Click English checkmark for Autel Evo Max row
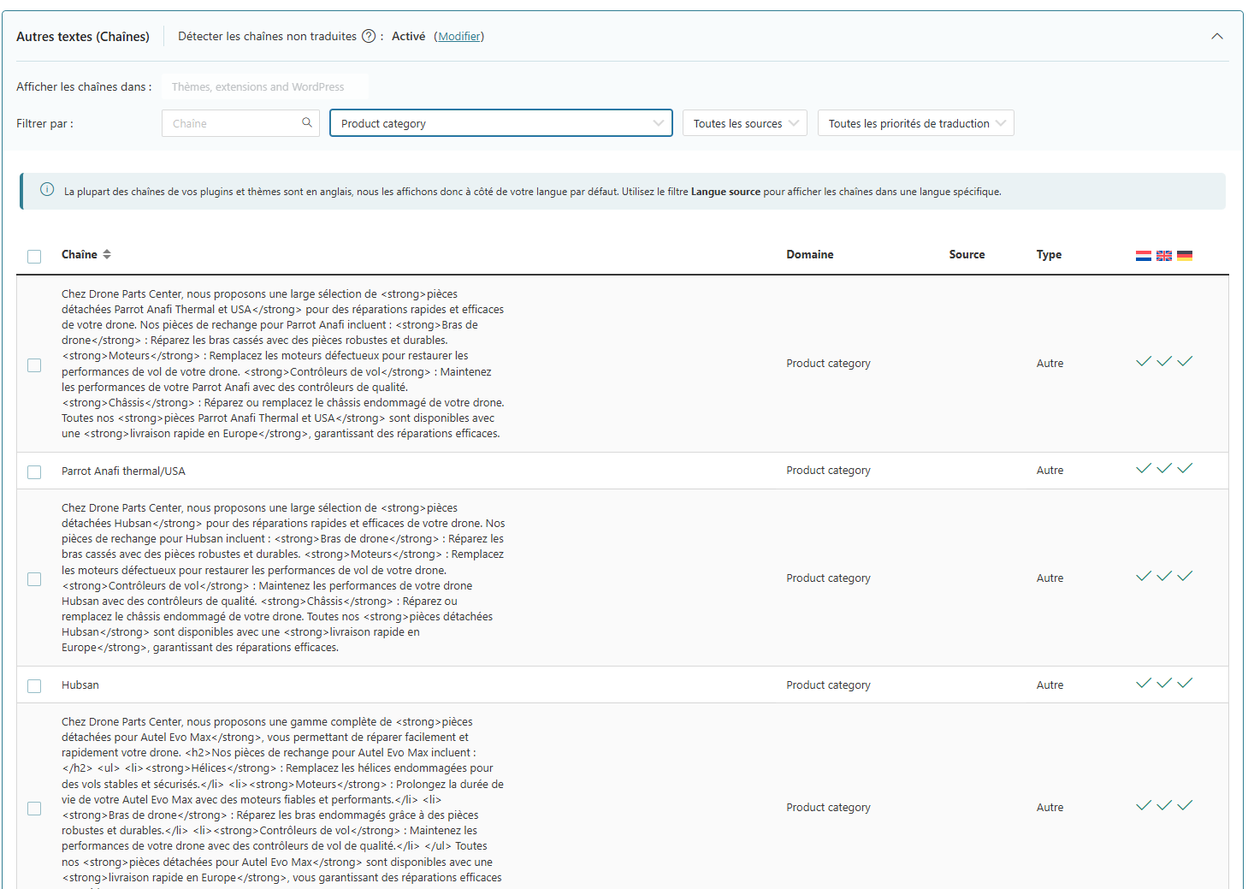This screenshot has width=1254, height=889. coord(1164,805)
